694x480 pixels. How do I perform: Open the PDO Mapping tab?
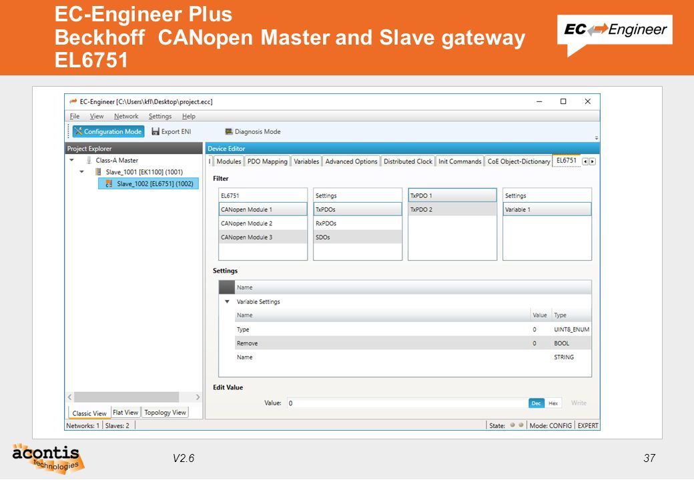coord(268,161)
